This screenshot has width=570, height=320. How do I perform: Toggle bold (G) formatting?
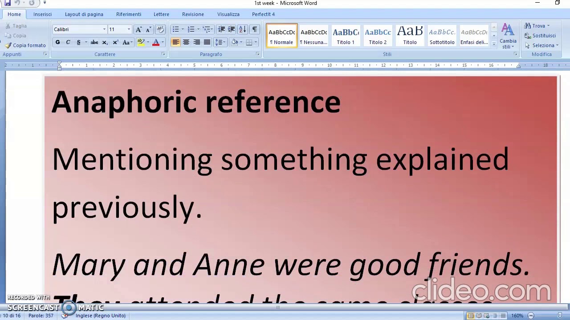click(x=57, y=42)
